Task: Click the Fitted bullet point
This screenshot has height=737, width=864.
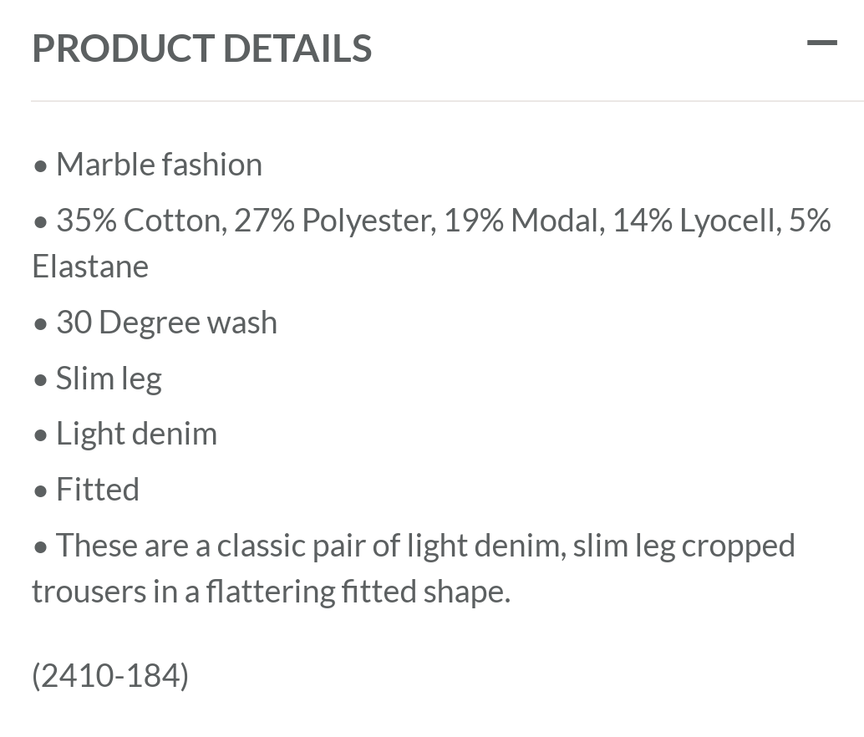Action: 97,489
